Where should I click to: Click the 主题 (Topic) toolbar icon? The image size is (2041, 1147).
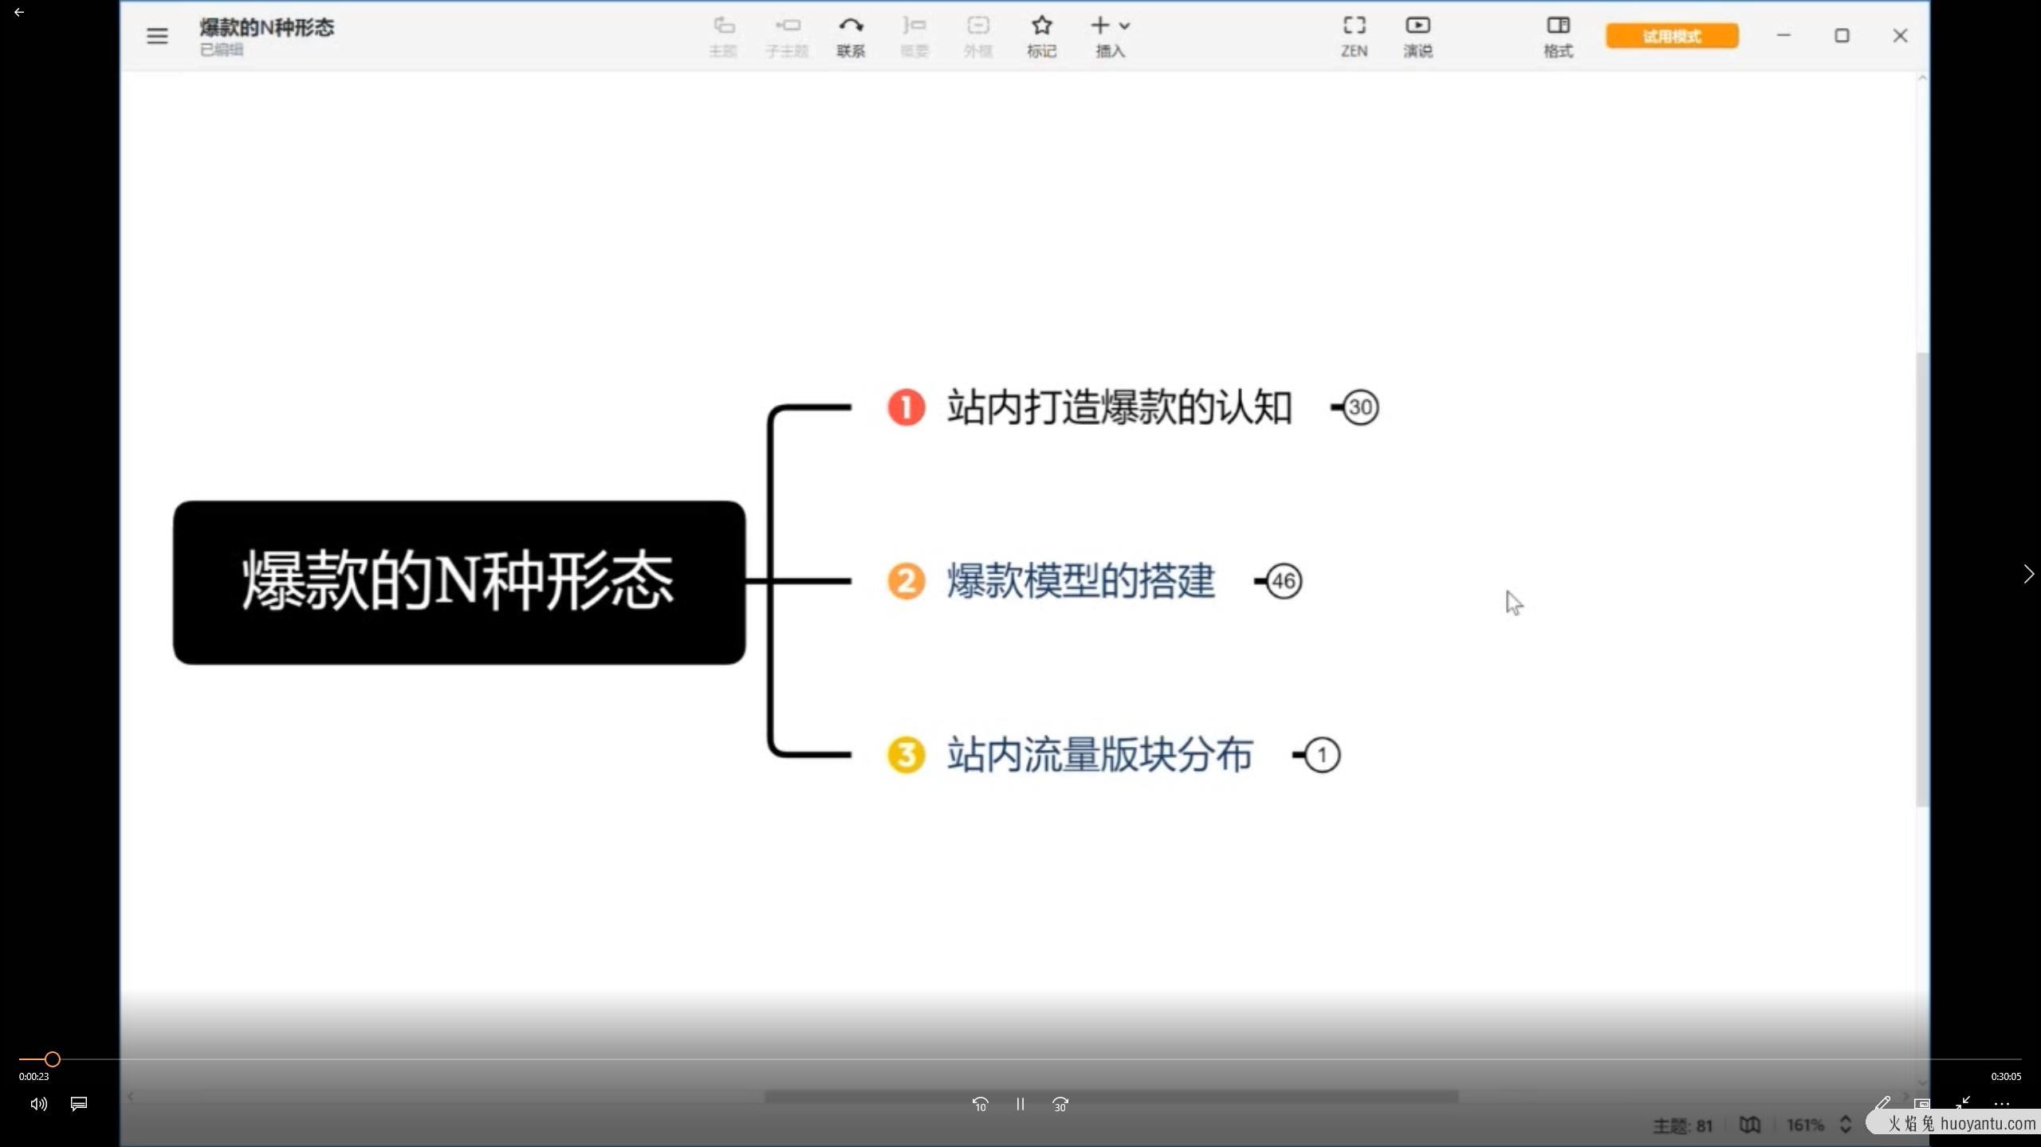pos(723,36)
